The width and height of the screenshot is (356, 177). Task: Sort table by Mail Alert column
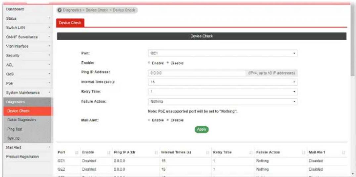[x=327, y=153]
